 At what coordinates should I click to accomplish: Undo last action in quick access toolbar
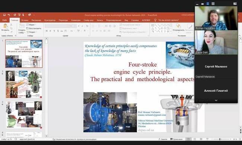coord(9,15)
